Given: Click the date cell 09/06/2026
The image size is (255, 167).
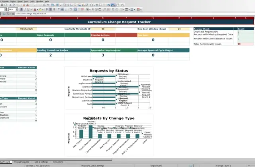Looking at the screenshot, I should (x=27, y=29).
